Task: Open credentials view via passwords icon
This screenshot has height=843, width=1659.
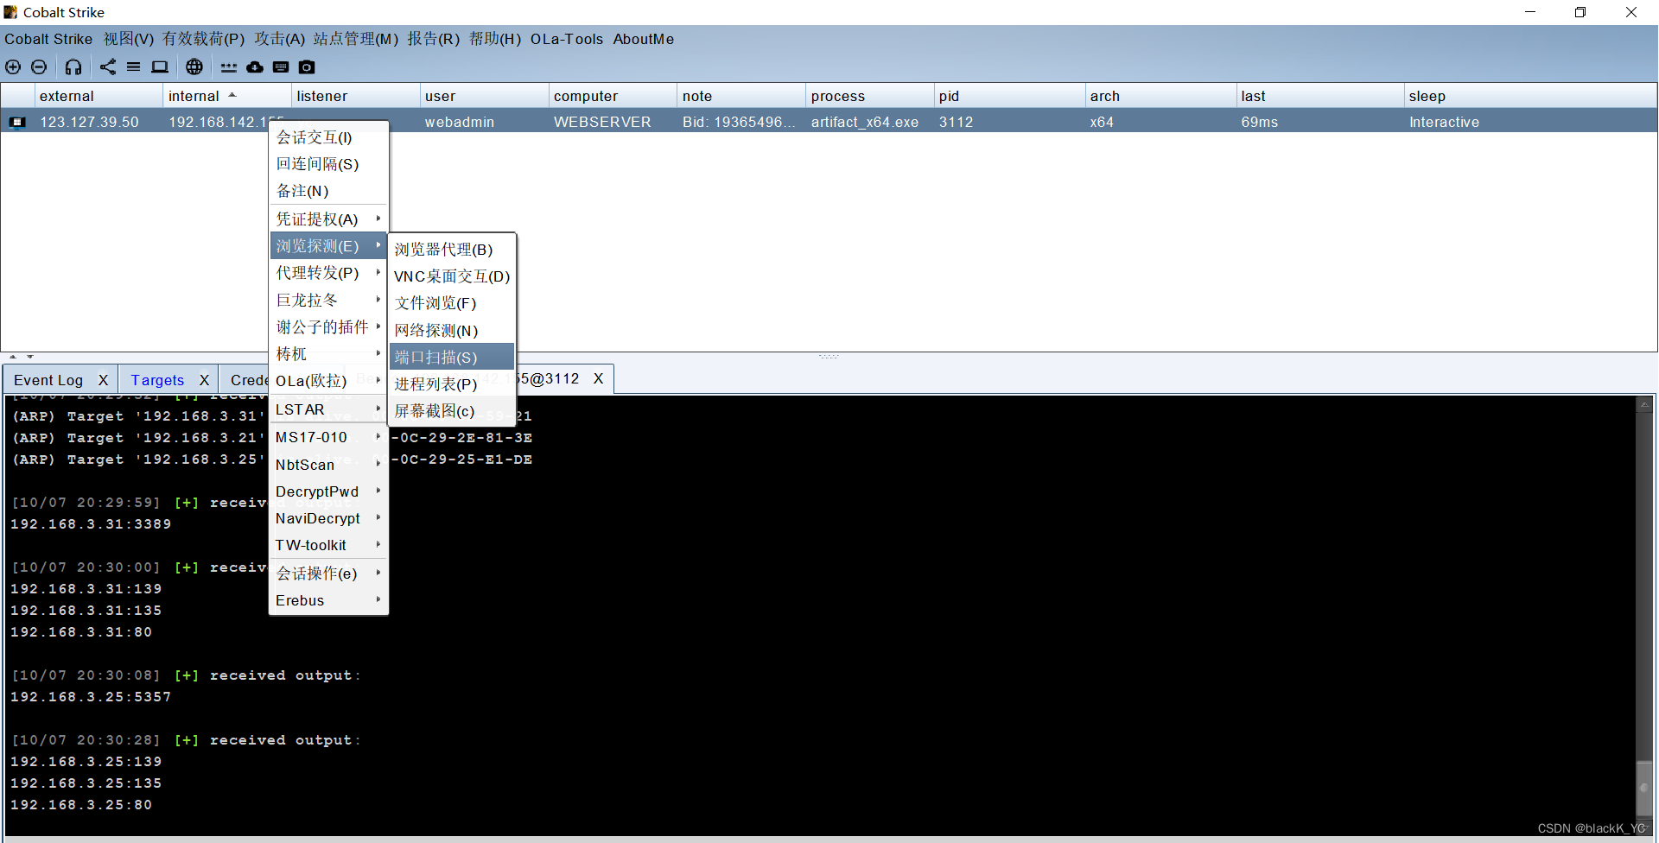Action: pos(228,67)
